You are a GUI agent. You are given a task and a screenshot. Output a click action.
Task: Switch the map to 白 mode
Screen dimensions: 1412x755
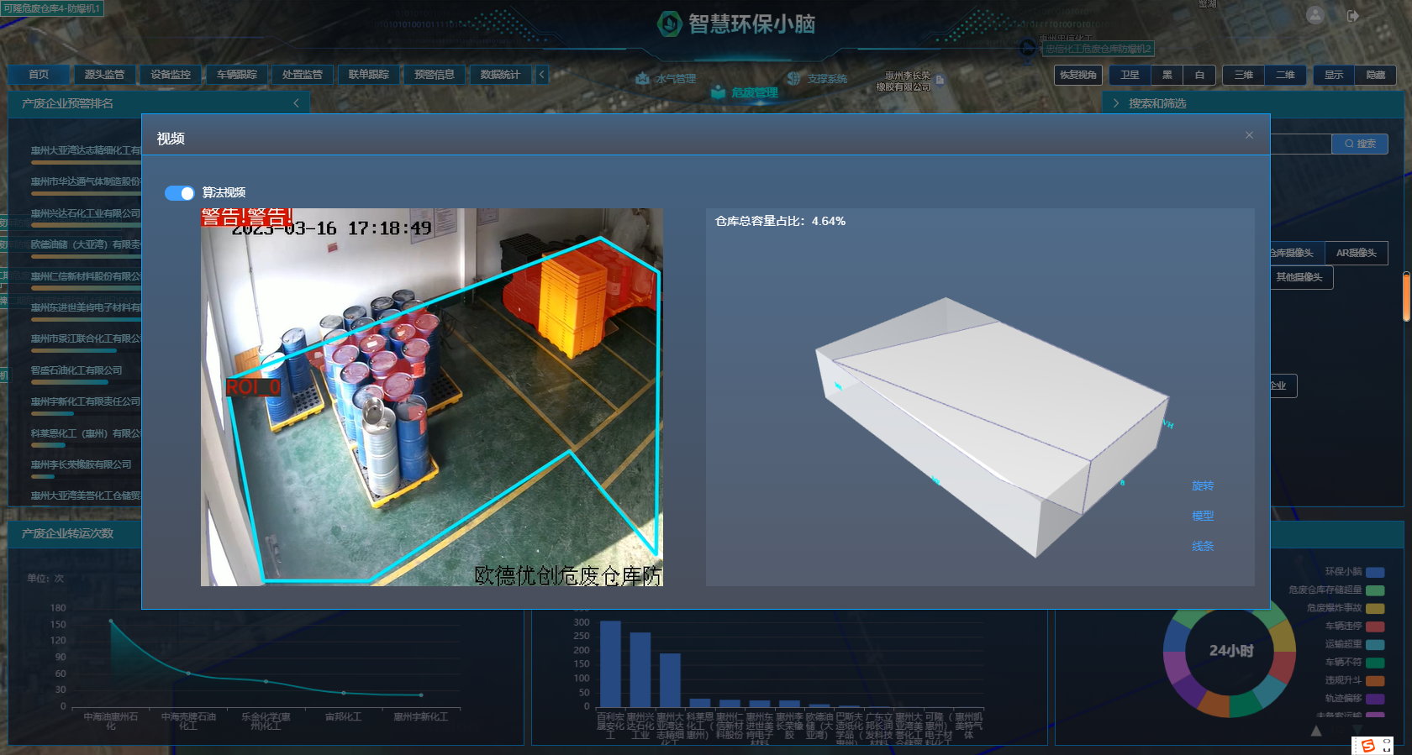click(x=1199, y=75)
